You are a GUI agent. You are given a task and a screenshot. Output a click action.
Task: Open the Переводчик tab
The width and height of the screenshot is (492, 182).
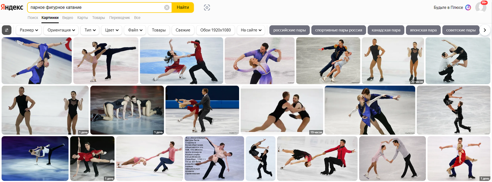pos(120,18)
